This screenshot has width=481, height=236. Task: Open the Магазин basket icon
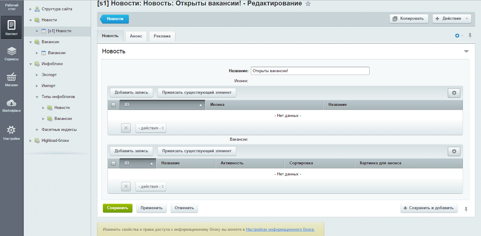[12, 79]
